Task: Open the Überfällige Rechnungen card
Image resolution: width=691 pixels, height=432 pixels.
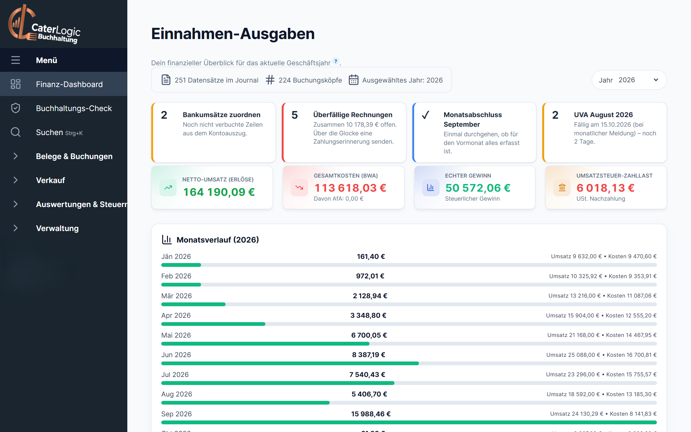Action: tap(344, 132)
